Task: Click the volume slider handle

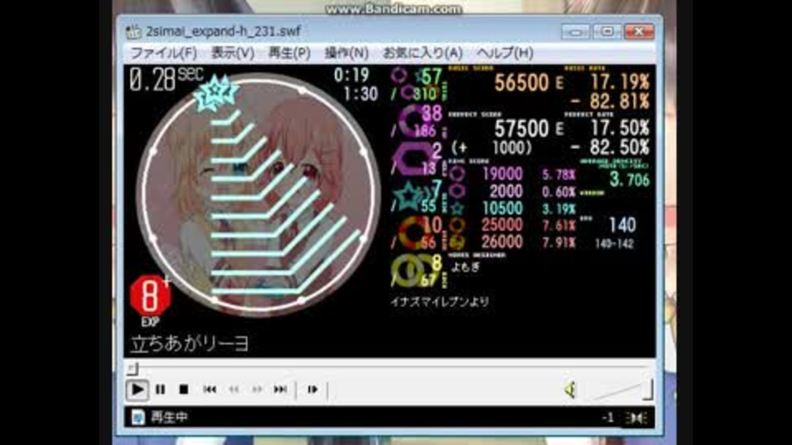Action: [648, 389]
